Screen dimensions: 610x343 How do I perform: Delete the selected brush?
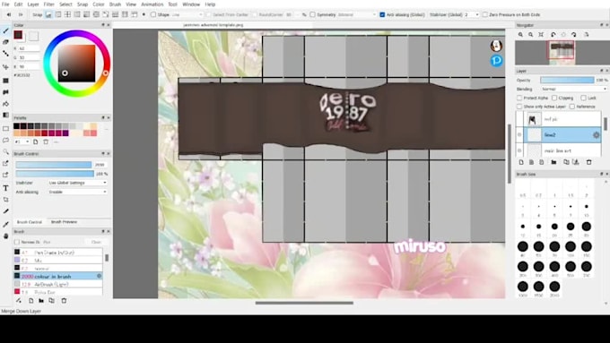tap(64, 301)
